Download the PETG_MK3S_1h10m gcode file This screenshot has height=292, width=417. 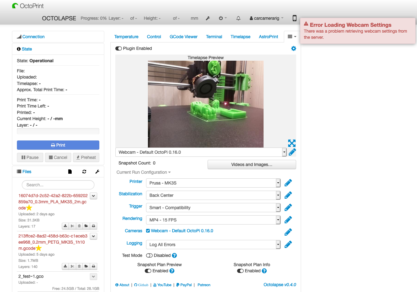65,266
